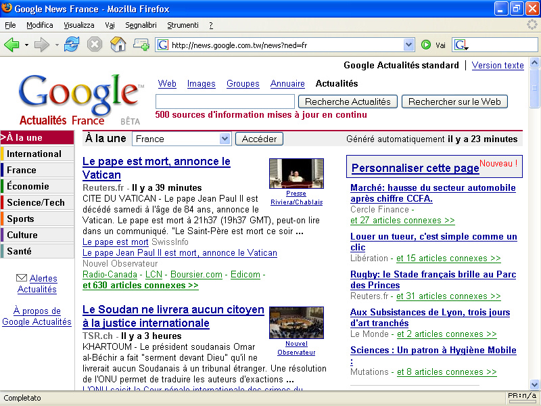Click the Google favicon in address bar
Screen dimensions: 541x406
click(163, 45)
